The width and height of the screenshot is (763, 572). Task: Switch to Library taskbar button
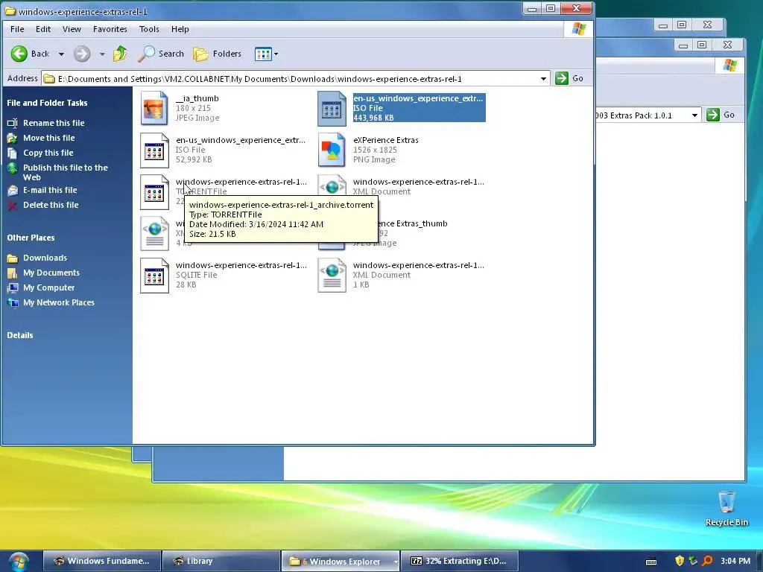(x=221, y=561)
